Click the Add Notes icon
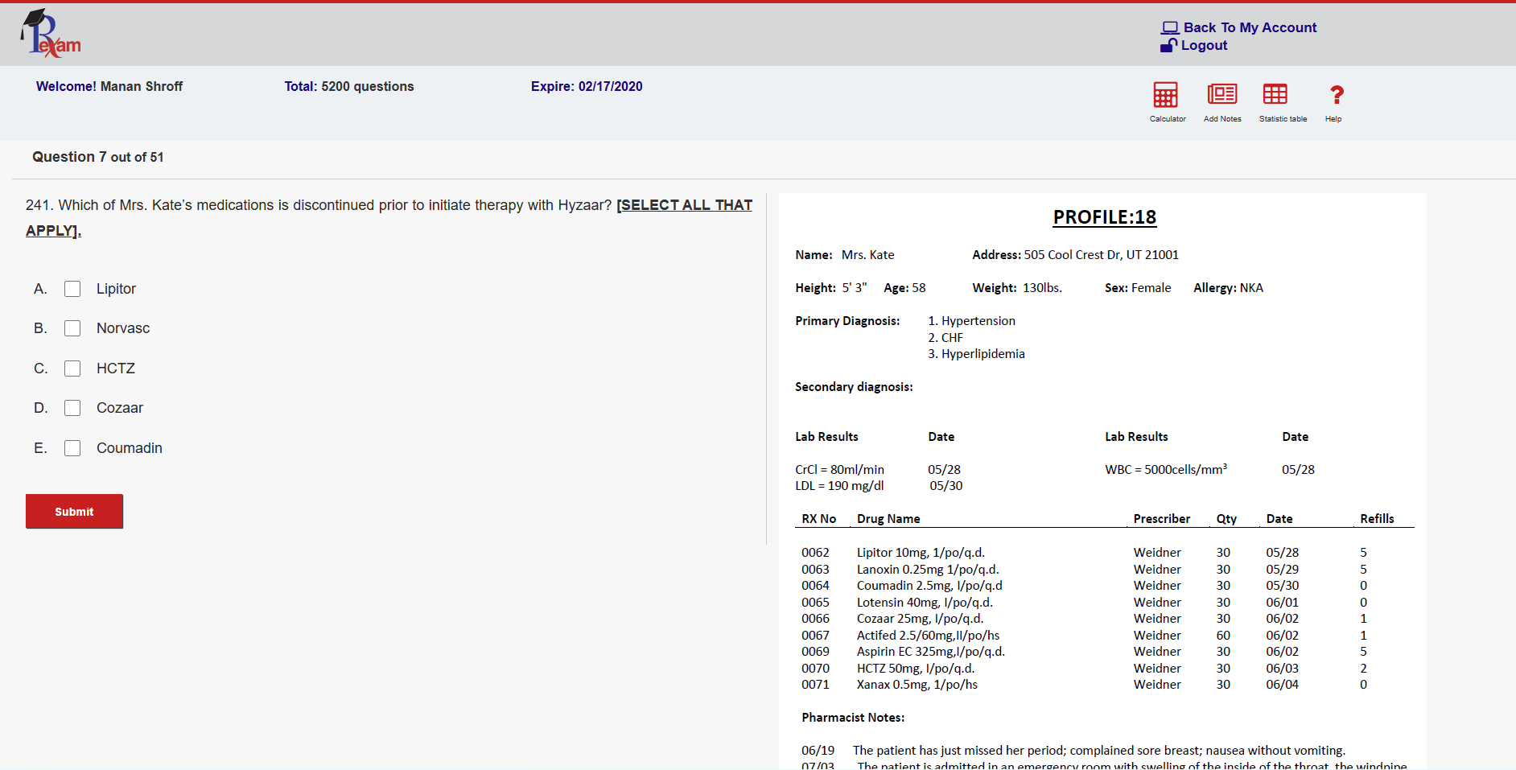This screenshot has height=770, width=1516. tap(1221, 95)
